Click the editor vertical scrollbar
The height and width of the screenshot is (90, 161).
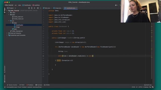(152, 51)
